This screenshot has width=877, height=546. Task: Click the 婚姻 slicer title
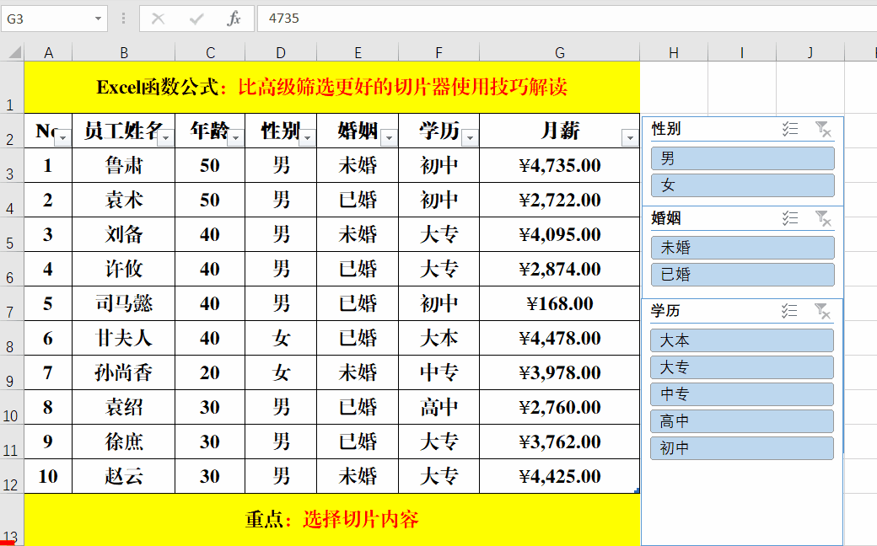tap(666, 218)
